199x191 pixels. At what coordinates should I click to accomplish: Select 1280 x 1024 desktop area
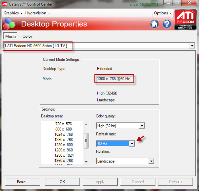coord(64,155)
